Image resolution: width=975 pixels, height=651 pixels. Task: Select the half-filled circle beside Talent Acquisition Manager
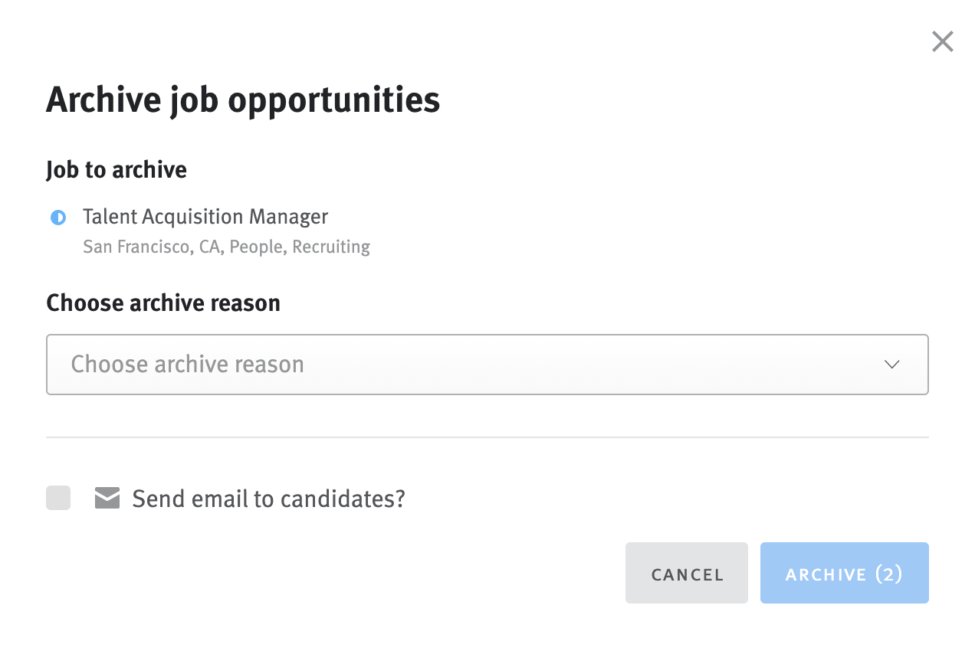[x=57, y=218]
